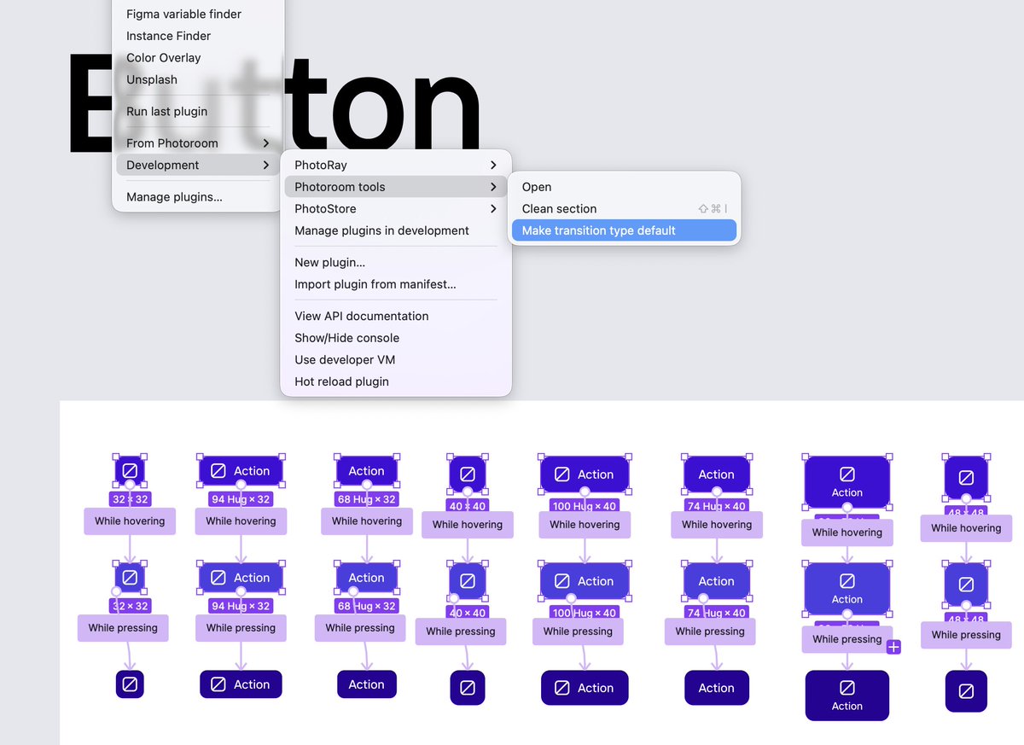This screenshot has height=745, width=1024.
Task: Click While hovering label under 94 Hug × 32
Action: (241, 521)
